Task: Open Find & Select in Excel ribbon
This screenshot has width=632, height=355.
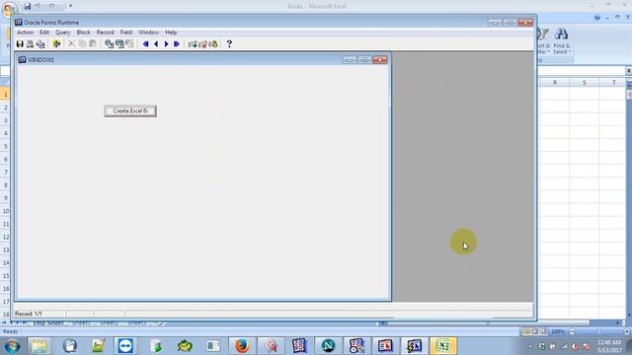Action: point(562,41)
